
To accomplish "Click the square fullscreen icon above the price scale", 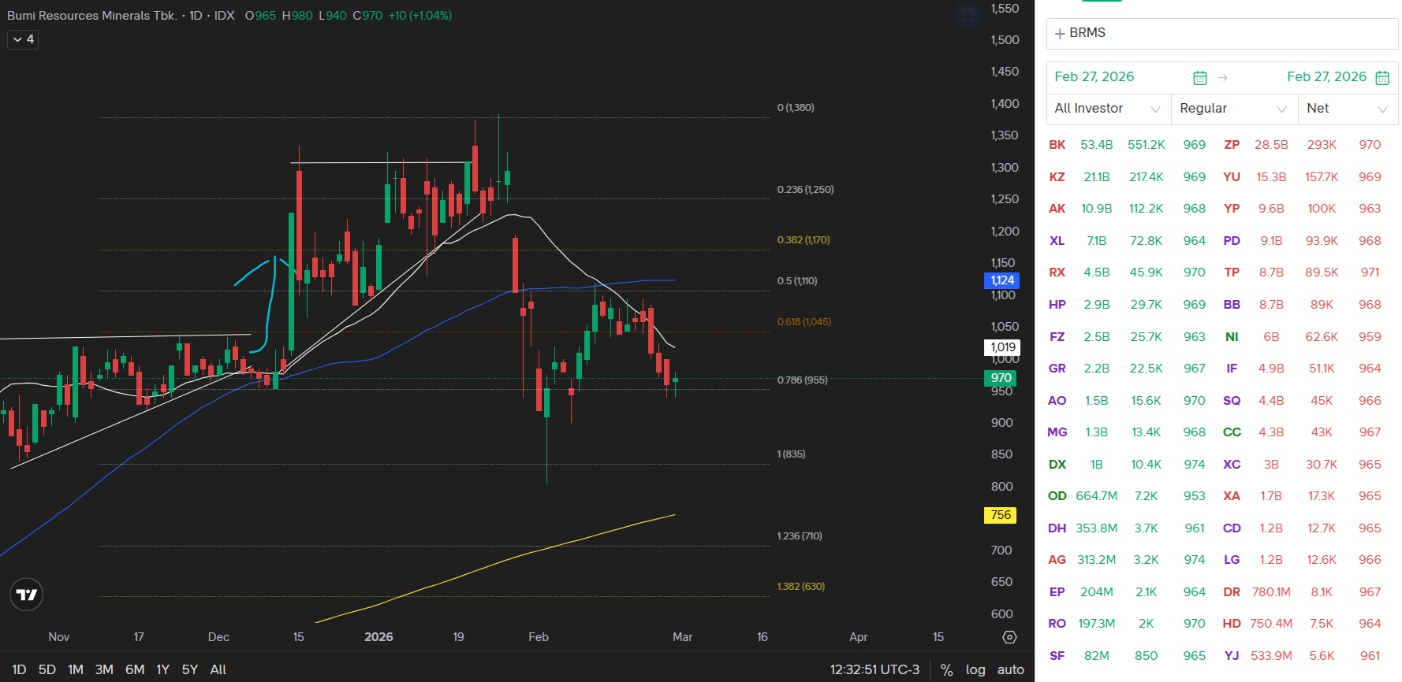I will click(x=968, y=15).
